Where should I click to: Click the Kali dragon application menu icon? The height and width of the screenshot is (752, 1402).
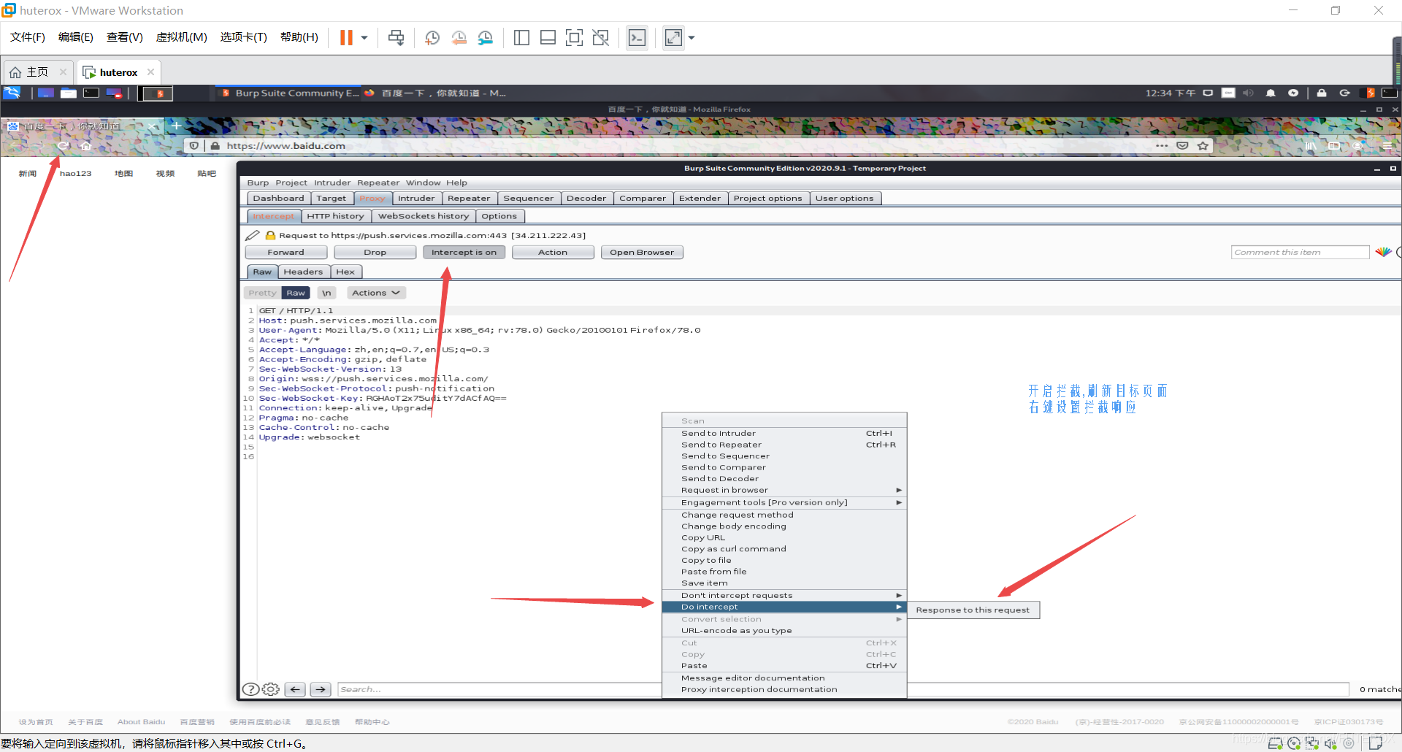12,93
